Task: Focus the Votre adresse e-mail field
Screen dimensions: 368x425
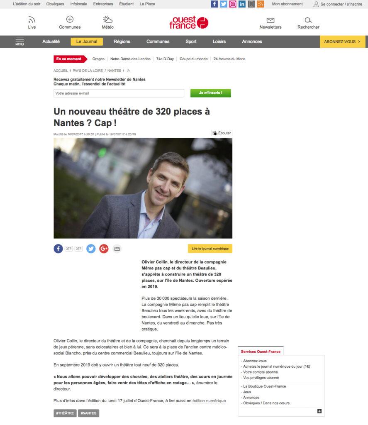Action: click(119, 93)
